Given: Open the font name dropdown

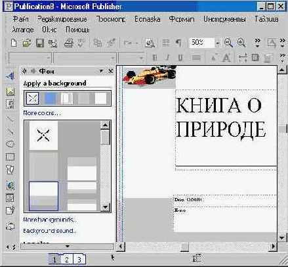Looking at the screenshot, I should pos(112,58).
